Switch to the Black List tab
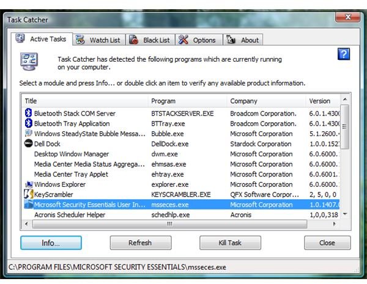The image size is (367, 284). tap(150, 40)
